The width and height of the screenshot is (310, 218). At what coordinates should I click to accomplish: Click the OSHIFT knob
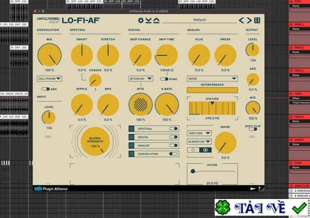[x=82, y=55]
